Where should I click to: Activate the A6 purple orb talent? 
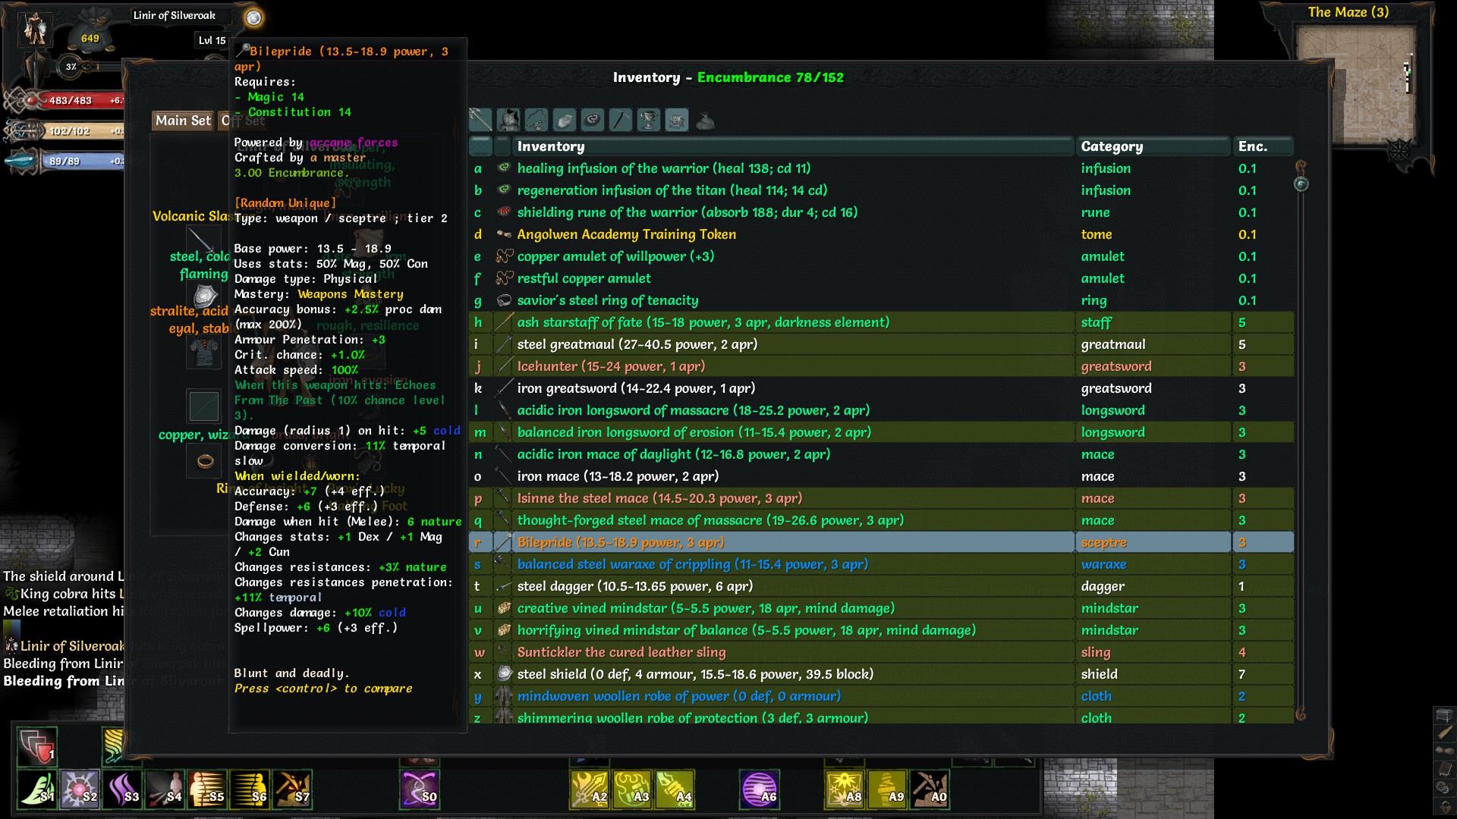(x=760, y=789)
